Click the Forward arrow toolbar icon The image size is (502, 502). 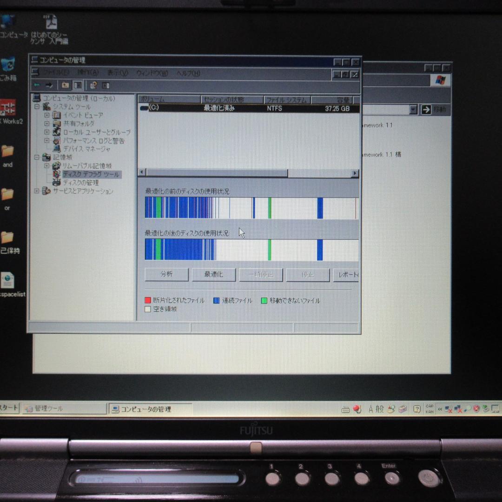coord(49,85)
